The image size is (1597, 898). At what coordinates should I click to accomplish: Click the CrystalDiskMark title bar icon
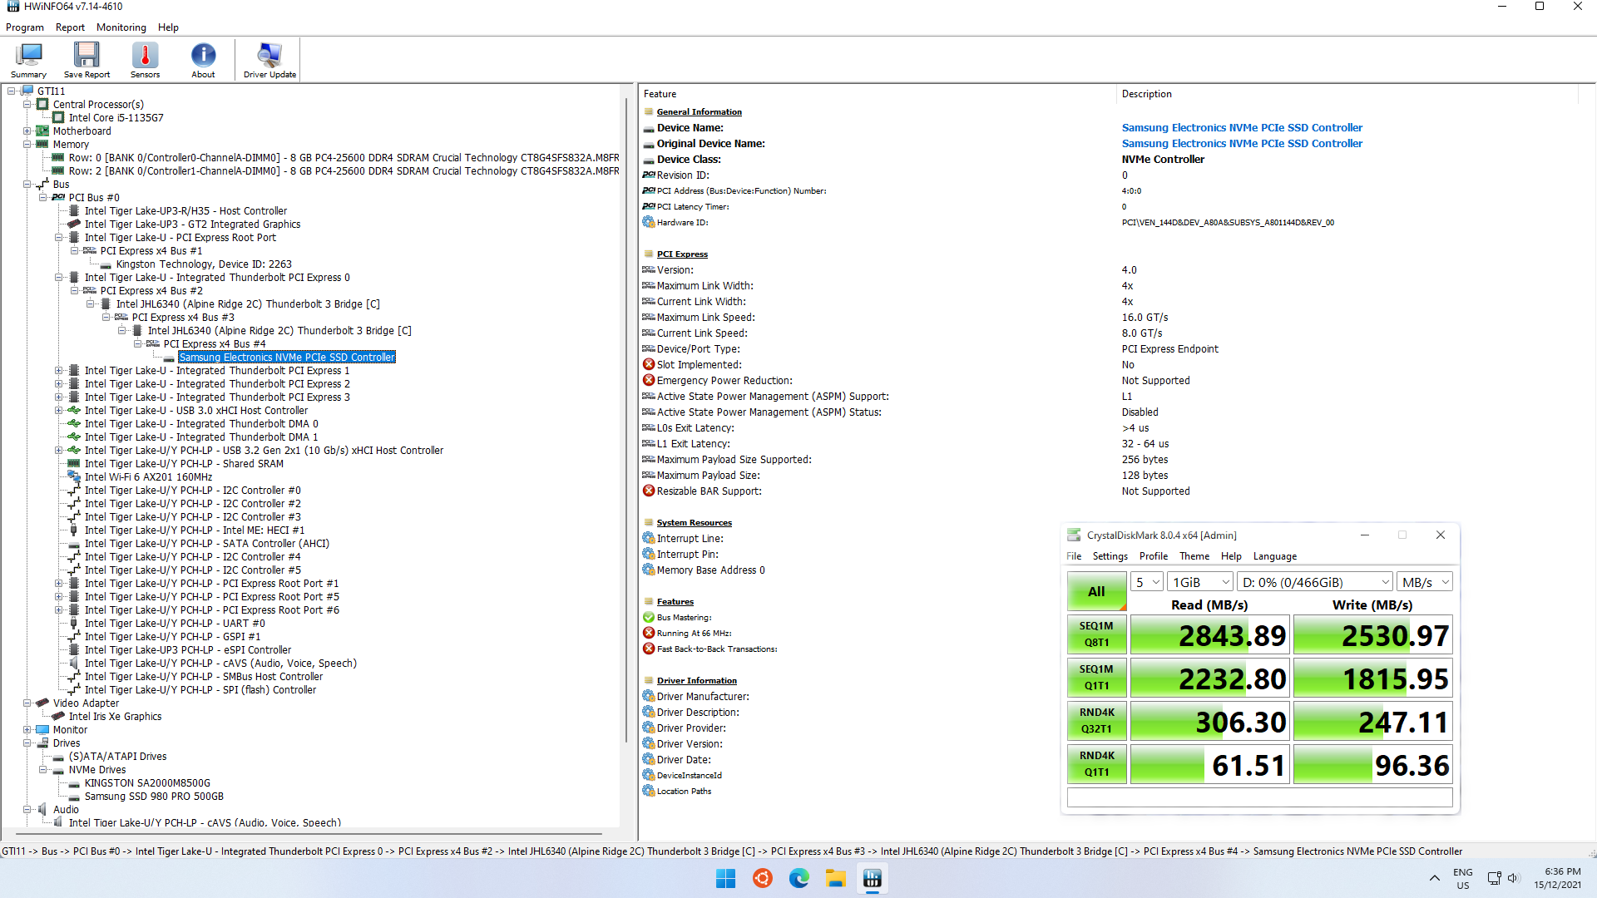[1074, 535]
